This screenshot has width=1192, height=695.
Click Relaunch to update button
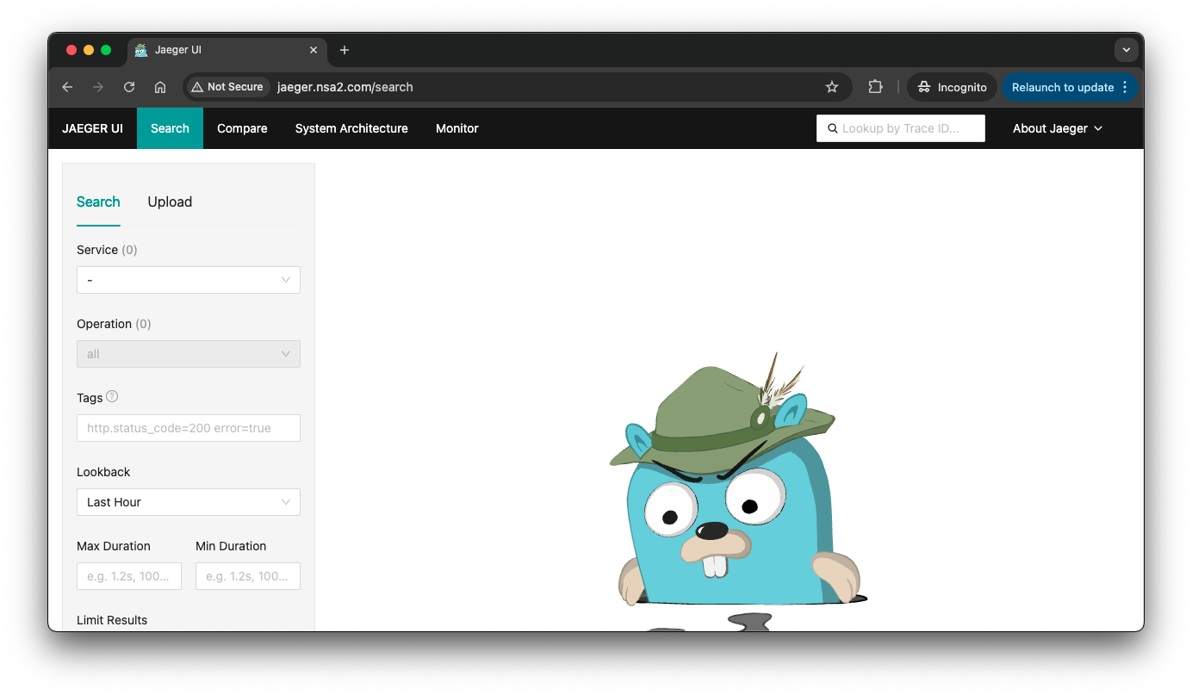point(1062,87)
